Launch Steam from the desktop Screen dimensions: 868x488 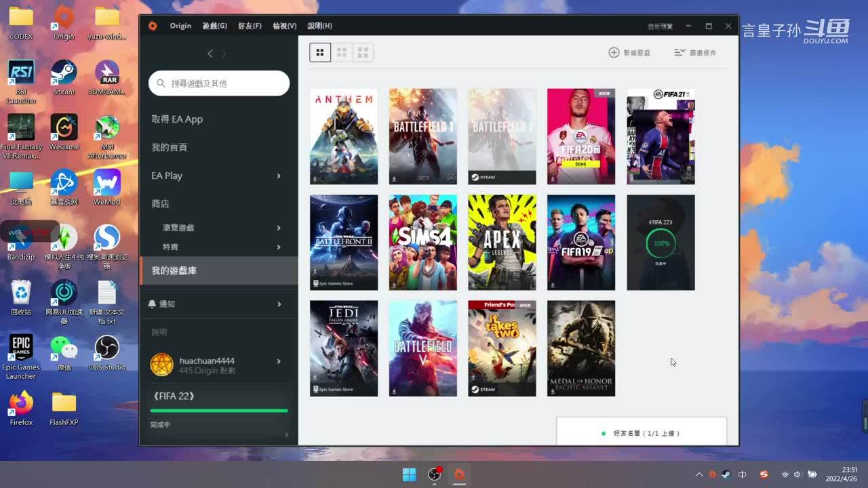[64, 77]
